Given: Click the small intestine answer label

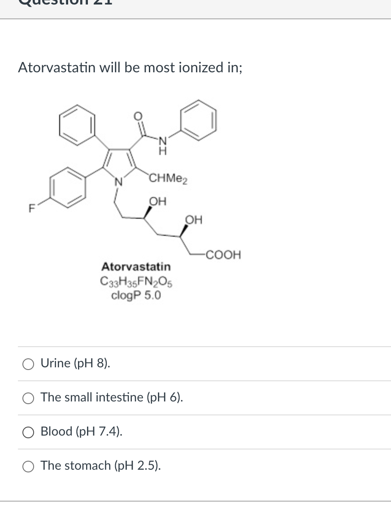Looking at the screenshot, I should coord(111,397).
